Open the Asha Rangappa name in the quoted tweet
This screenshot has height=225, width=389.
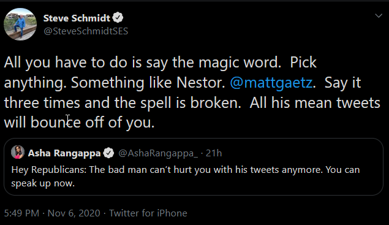pyautogui.click(x=64, y=153)
